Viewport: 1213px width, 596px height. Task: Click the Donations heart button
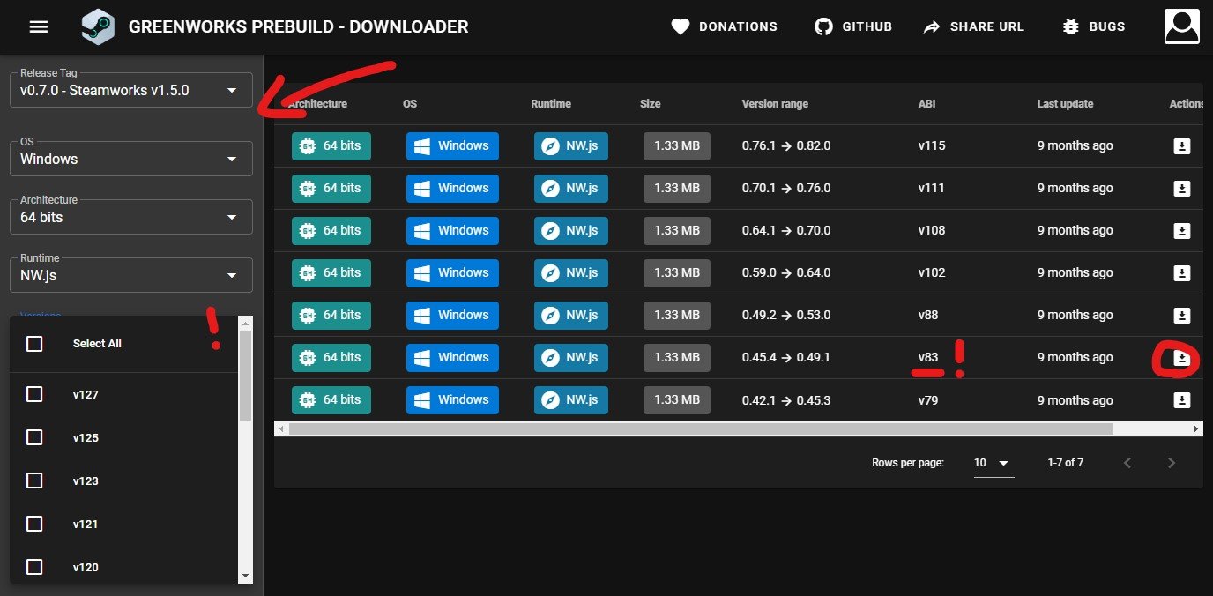click(724, 26)
